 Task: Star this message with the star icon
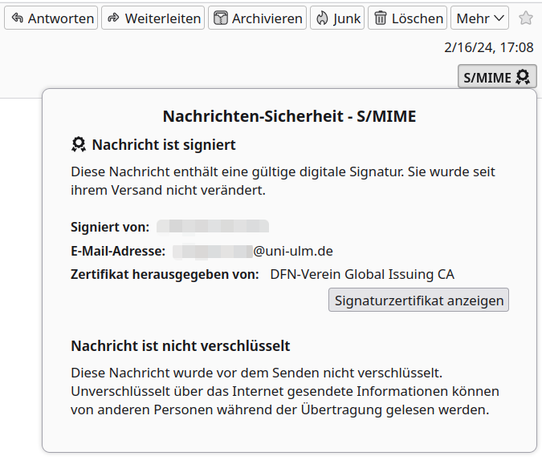526,18
